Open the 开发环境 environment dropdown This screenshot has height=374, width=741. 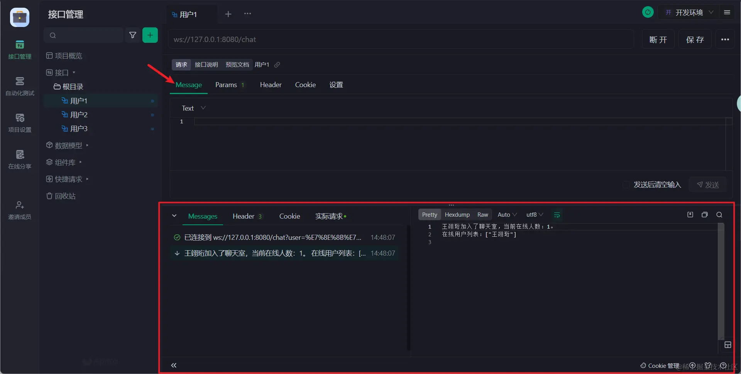pyautogui.click(x=690, y=12)
